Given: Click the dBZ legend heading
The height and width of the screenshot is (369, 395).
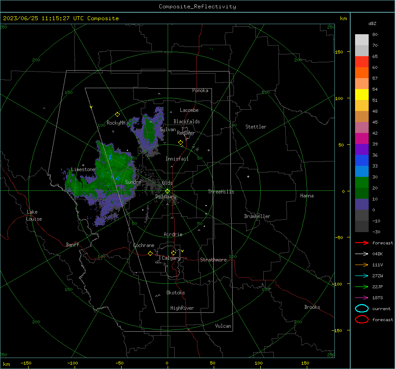Looking at the screenshot, I should click(372, 23).
